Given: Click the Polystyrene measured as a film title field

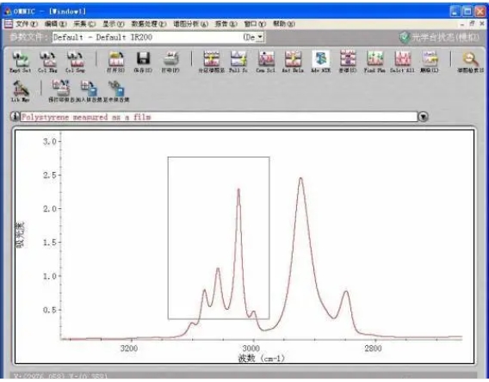Looking at the screenshot, I should tap(219, 117).
